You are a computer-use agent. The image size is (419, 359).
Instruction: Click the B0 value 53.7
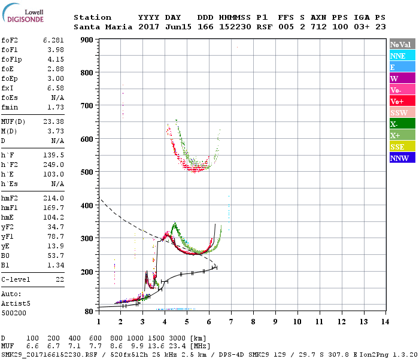(x=56, y=256)
